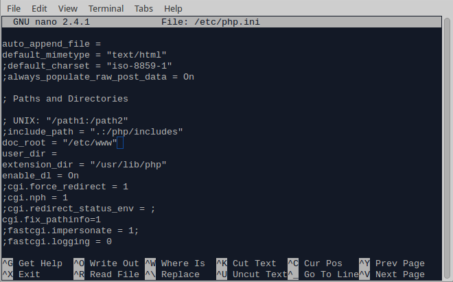Open the Edit menu

[39, 9]
